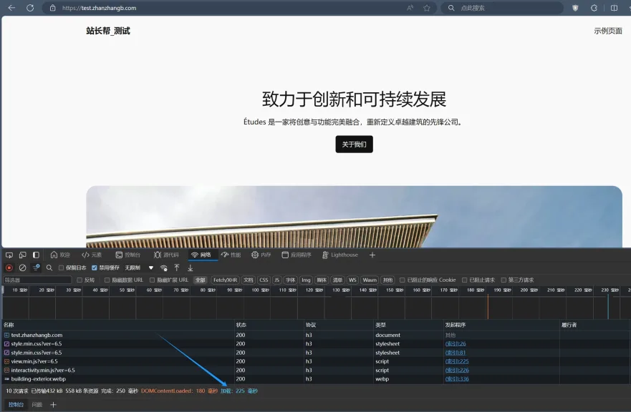Screen dimensions: 631x412
Task: Open network panel search (magnifier icon)
Action: point(49,268)
